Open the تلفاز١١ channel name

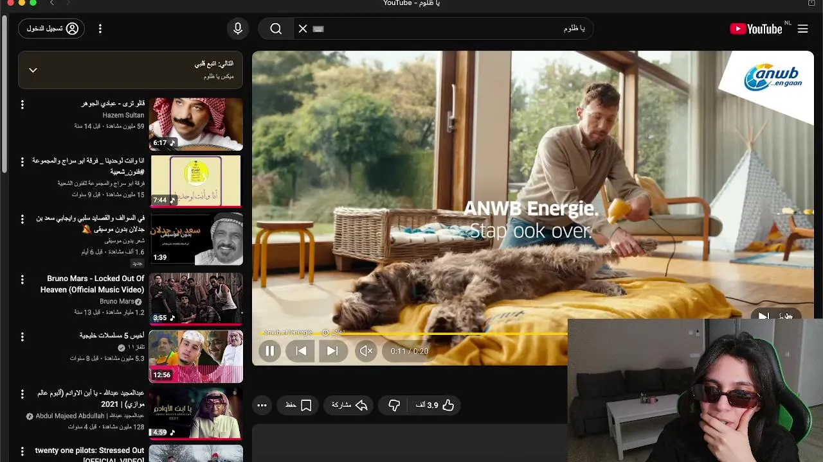click(x=136, y=347)
